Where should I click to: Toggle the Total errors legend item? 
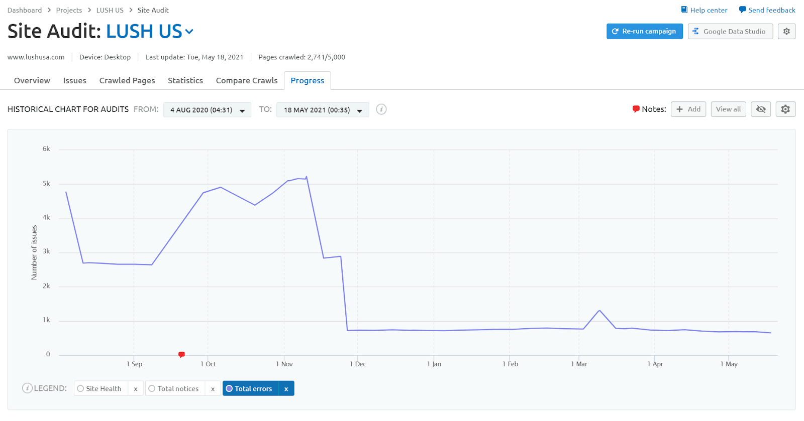click(x=251, y=388)
